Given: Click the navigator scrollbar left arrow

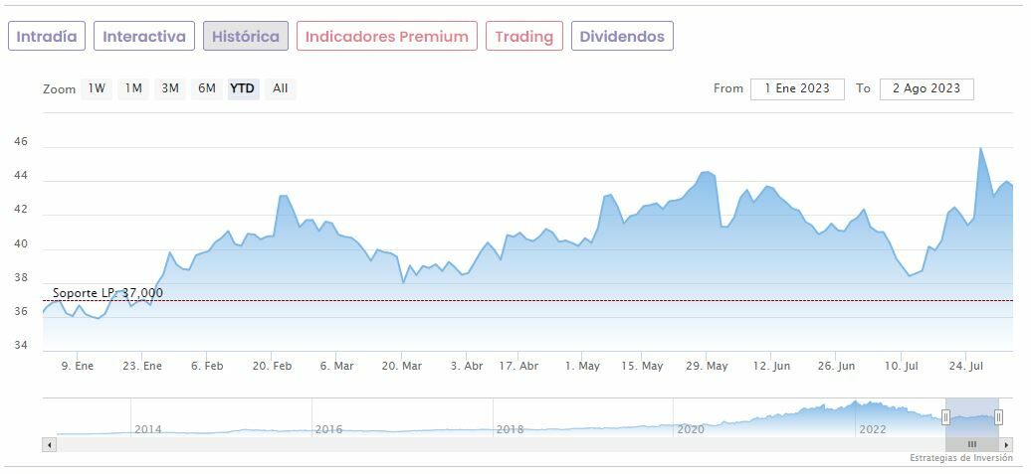Looking at the screenshot, I should 49,445.
